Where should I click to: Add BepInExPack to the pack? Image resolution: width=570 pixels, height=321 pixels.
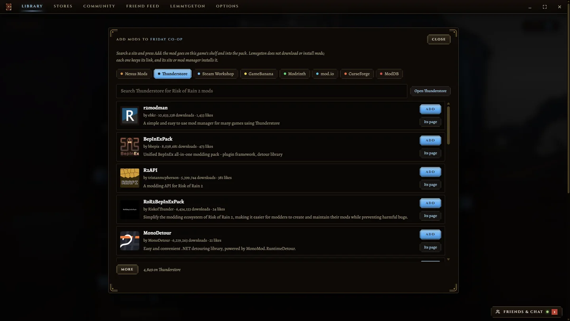[x=430, y=140]
